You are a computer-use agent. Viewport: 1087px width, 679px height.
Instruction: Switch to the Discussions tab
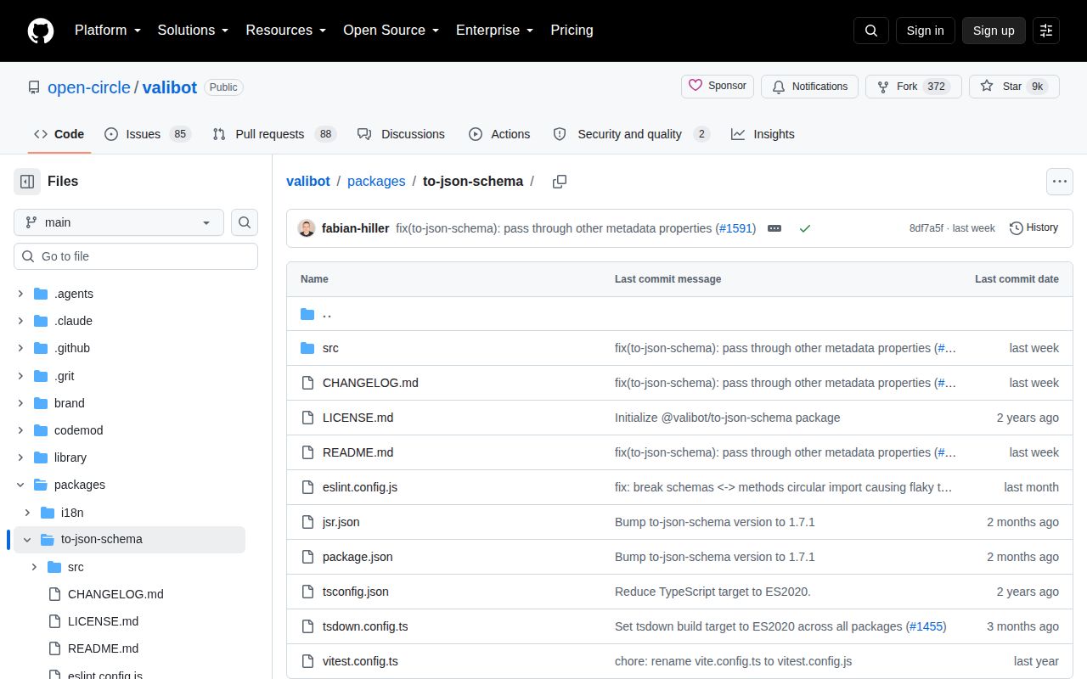pos(401,134)
